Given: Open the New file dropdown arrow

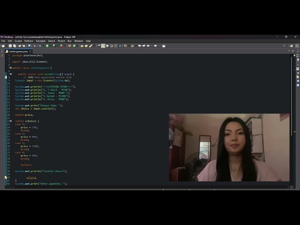Looking at the screenshot, I should coord(7,46).
